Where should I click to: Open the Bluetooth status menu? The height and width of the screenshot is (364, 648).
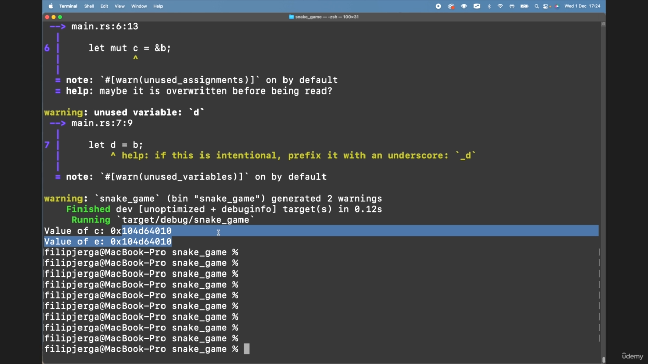pos(489,6)
